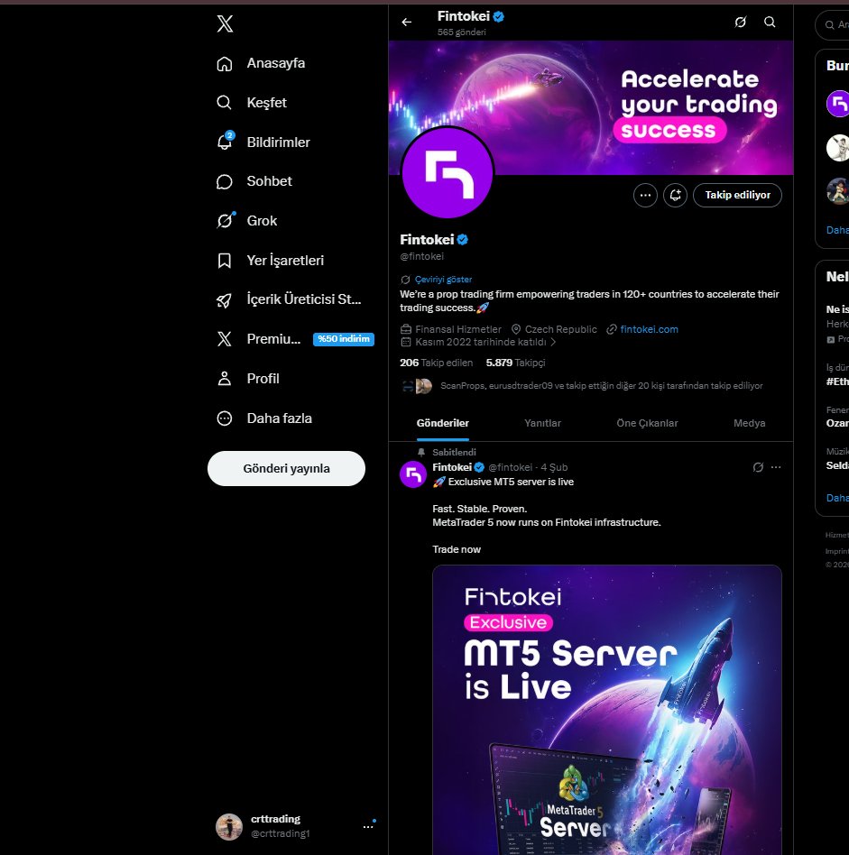The width and height of the screenshot is (849, 855).
Task: Open Bildirimler notifications
Action: click(263, 142)
